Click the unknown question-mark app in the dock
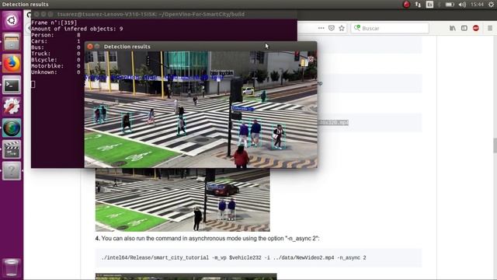Screen dimensions: 497x280 [12, 171]
